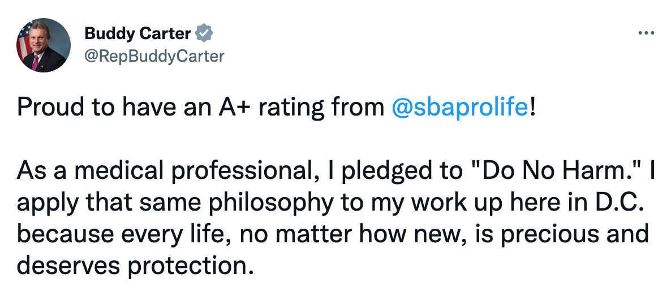Viewport: 671px width, 291px height.
Task: Open the three-dot more options menu
Action: coord(646,33)
